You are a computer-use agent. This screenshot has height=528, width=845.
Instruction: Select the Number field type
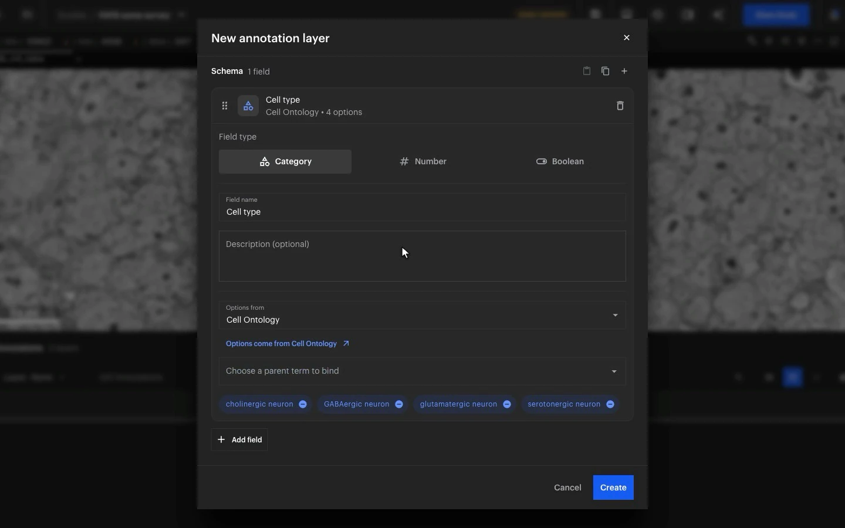[423, 162]
